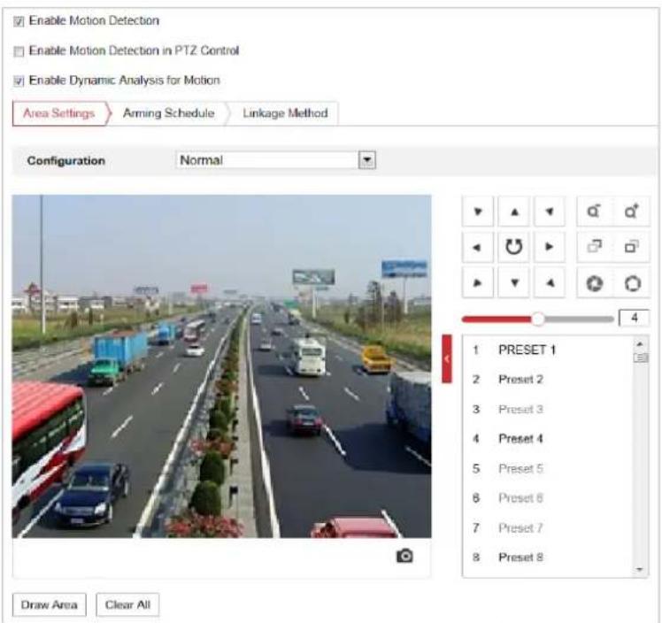Pan camera down-left with PTZ arrow
This screenshot has width=662, height=623.
click(x=478, y=283)
